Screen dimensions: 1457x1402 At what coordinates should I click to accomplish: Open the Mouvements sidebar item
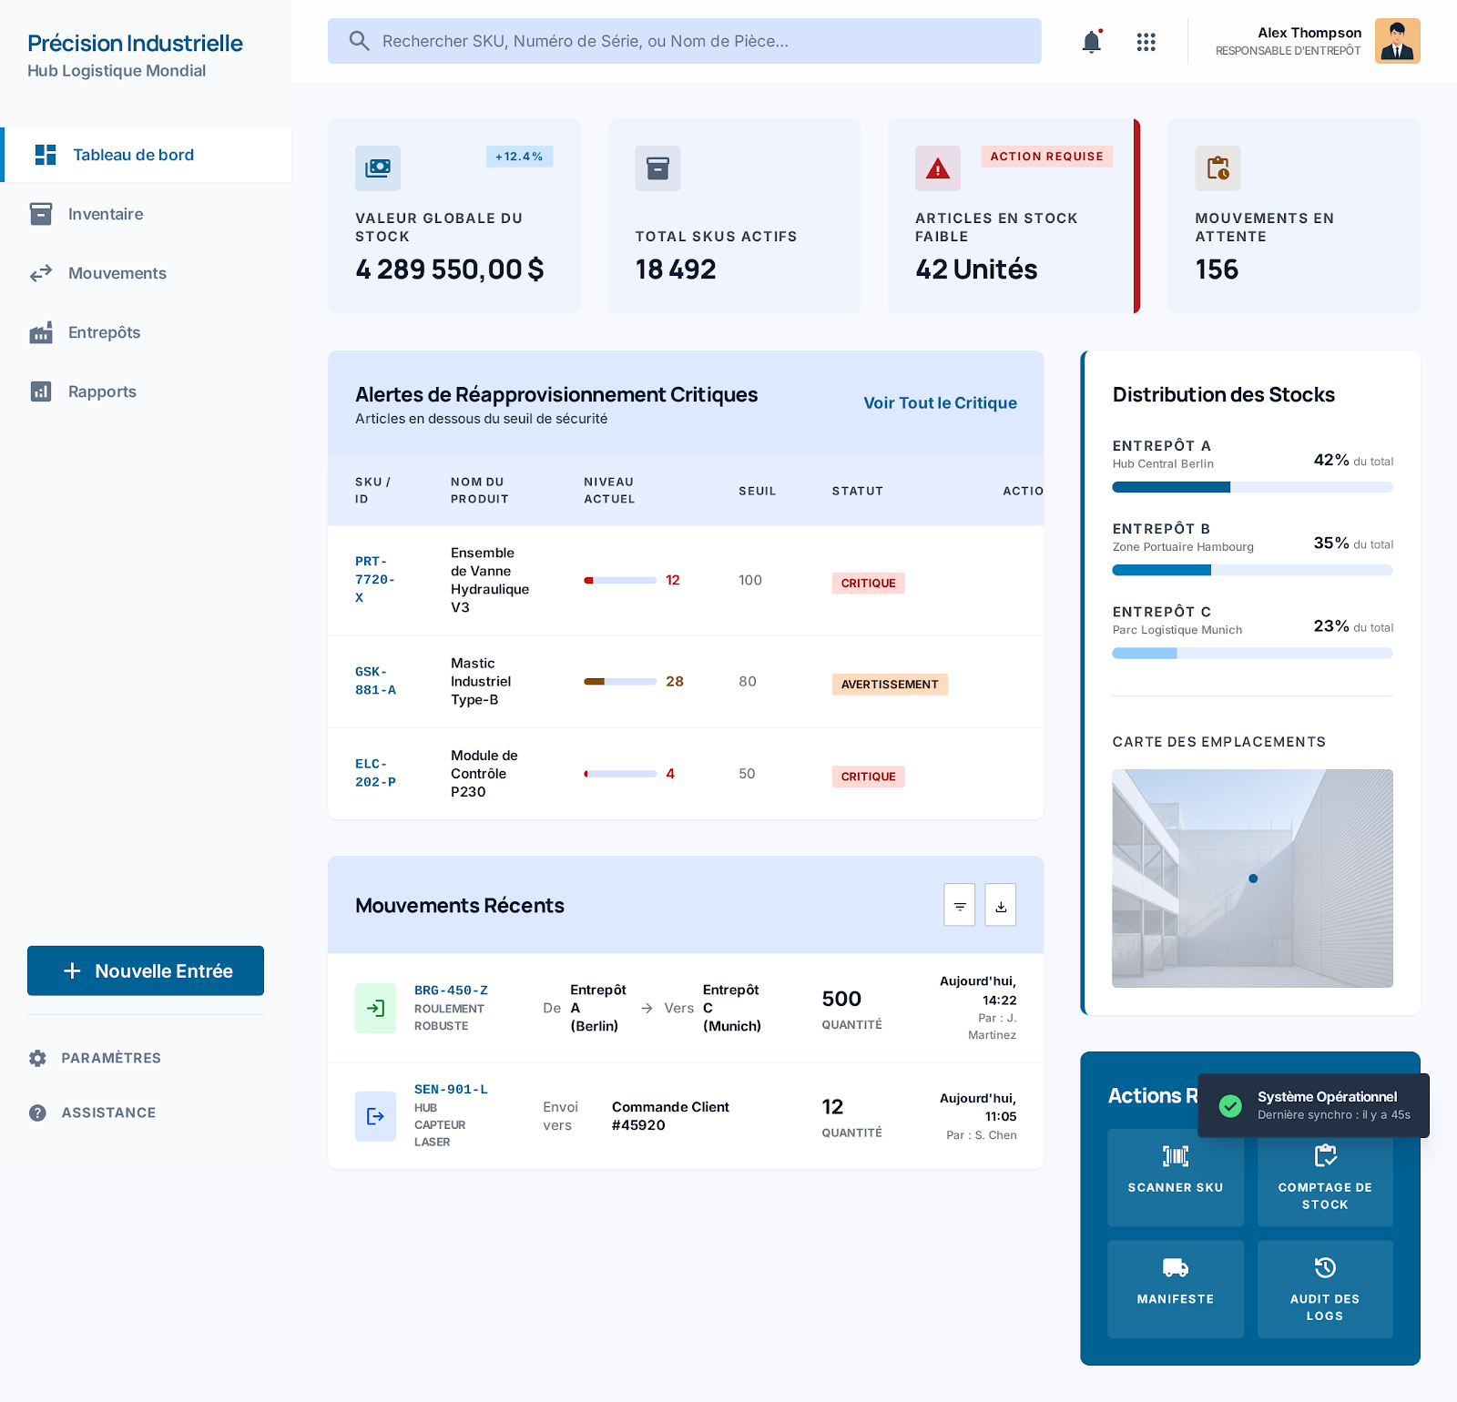tap(117, 273)
